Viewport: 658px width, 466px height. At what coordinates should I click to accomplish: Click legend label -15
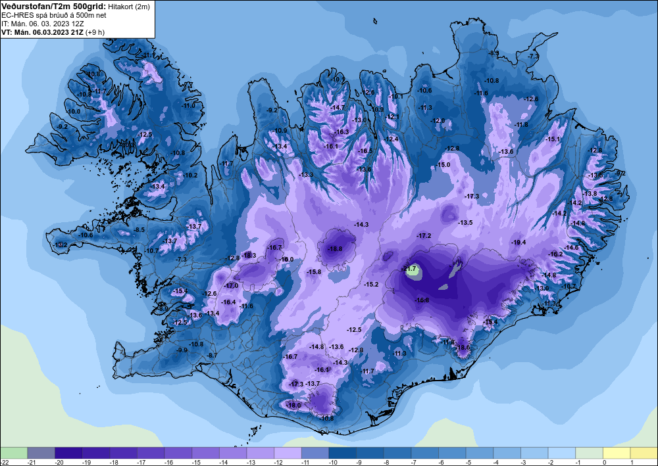[195, 462]
